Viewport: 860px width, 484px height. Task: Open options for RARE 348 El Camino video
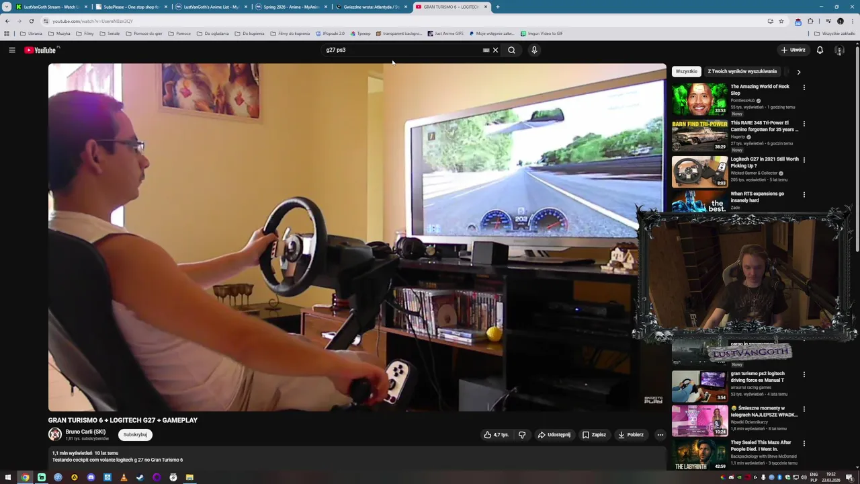click(804, 124)
